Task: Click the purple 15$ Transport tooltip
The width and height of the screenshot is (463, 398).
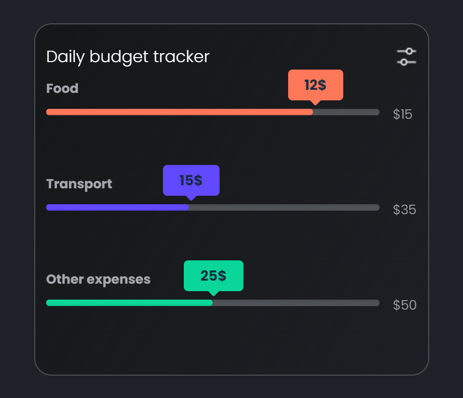Action: [x=191, y=180]
